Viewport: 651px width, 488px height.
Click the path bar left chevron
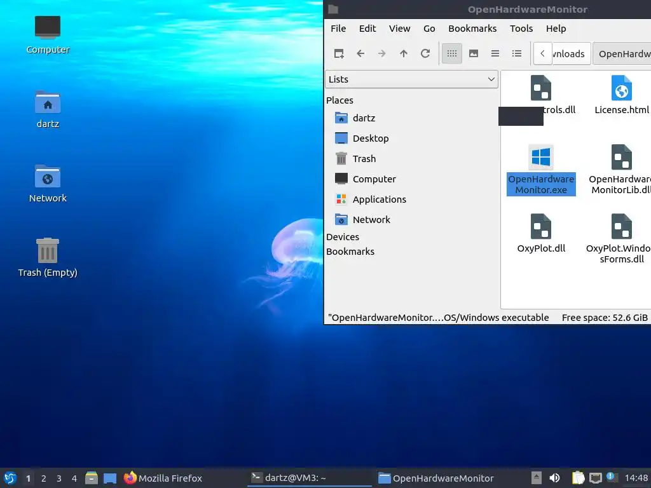[542, 53]
